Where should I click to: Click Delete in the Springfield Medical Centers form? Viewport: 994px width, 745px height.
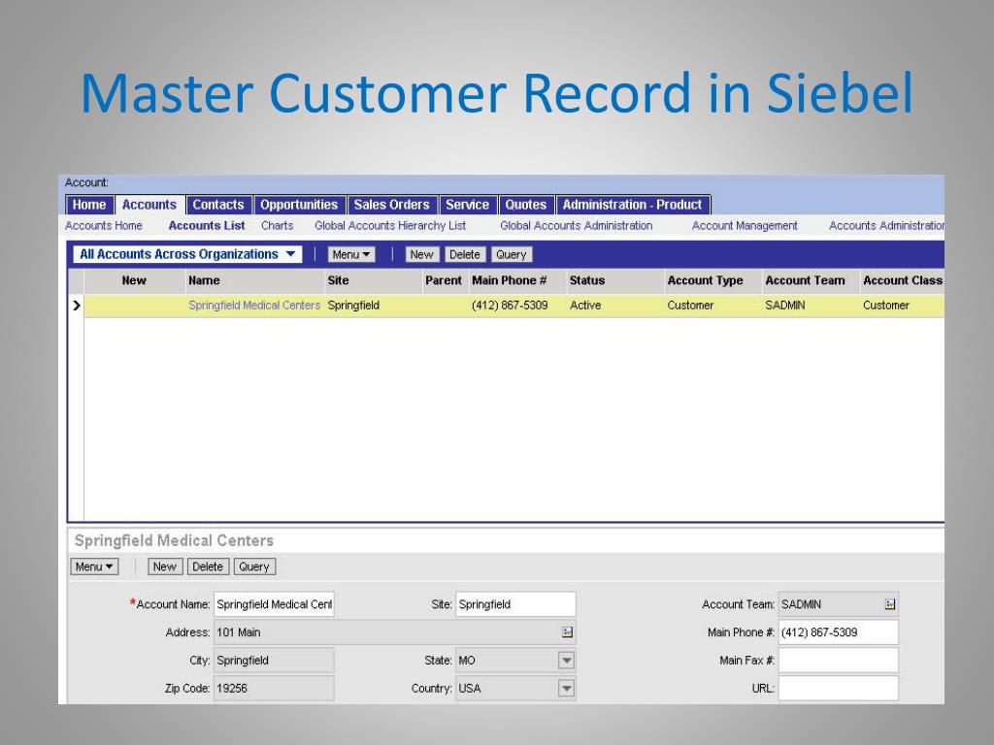coord(208,567)
